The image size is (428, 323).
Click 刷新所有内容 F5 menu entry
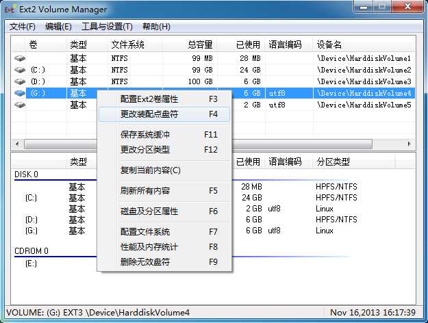pyautogui.click(x=164, y=191)
